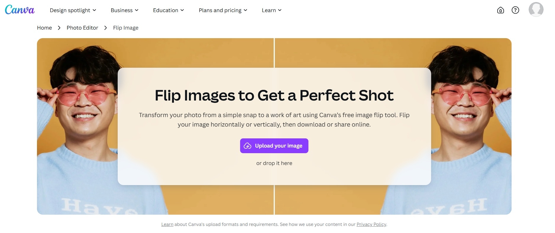The height and width of the screenshot is (233, 555).
Task: Click the white divider line between photos
Action: [274, 53]
